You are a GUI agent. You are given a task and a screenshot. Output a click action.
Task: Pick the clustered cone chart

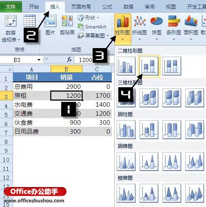(126, 161)
